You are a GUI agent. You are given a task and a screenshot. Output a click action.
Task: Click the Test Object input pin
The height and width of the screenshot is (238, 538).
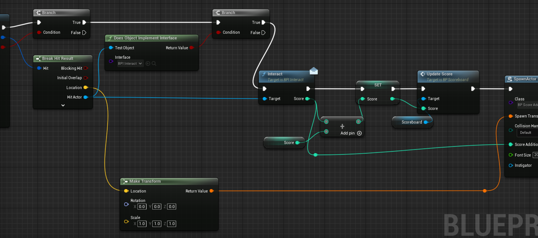(x=110, y=48)
